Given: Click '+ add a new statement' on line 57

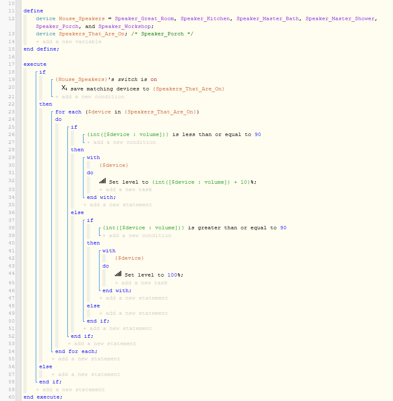Looking at the screenshot, I should (86, 374).
